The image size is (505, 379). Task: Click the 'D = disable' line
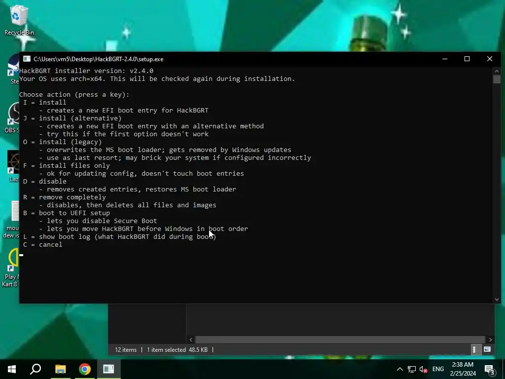[x=44, y=182]
